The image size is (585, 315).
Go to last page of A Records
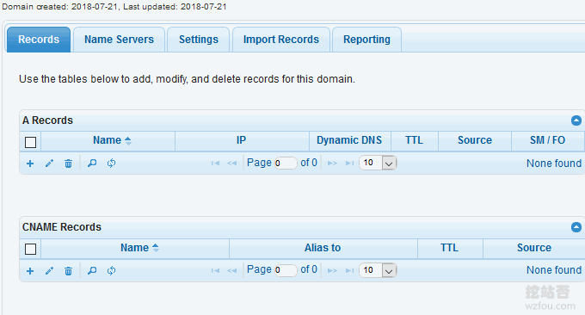(349, 164)
